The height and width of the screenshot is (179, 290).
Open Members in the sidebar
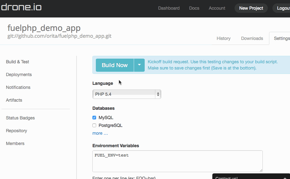(15, 143)
